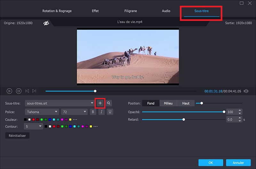256x169 pixels.
Task: Jump to the next frame
Action: pos(34,91)
